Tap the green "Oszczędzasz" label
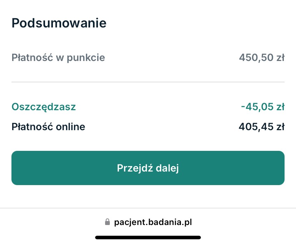 point(44,107)
